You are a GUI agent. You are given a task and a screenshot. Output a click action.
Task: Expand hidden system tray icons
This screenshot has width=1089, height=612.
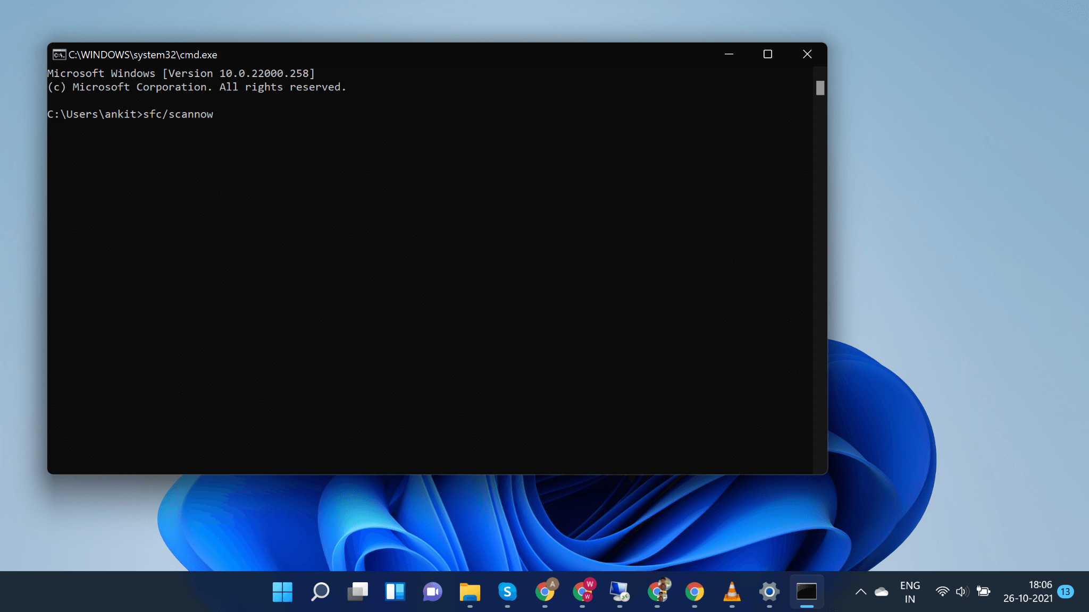pos(861,591)
